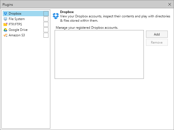Viewport: 174px width, 130px height.
Task: Select the Dropbox plugin label
Action: 15,14
